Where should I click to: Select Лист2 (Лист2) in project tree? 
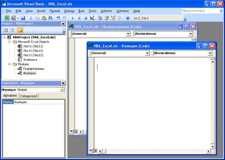33,51
